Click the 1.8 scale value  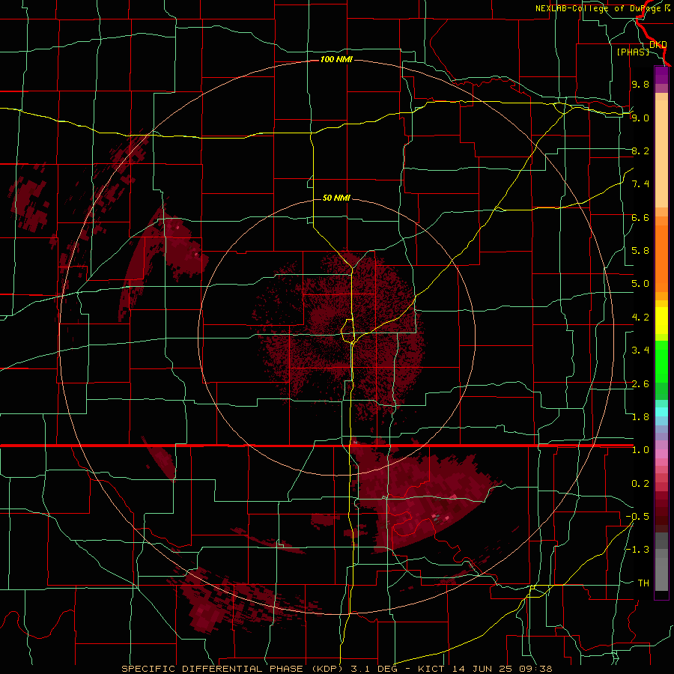point(640,417)
